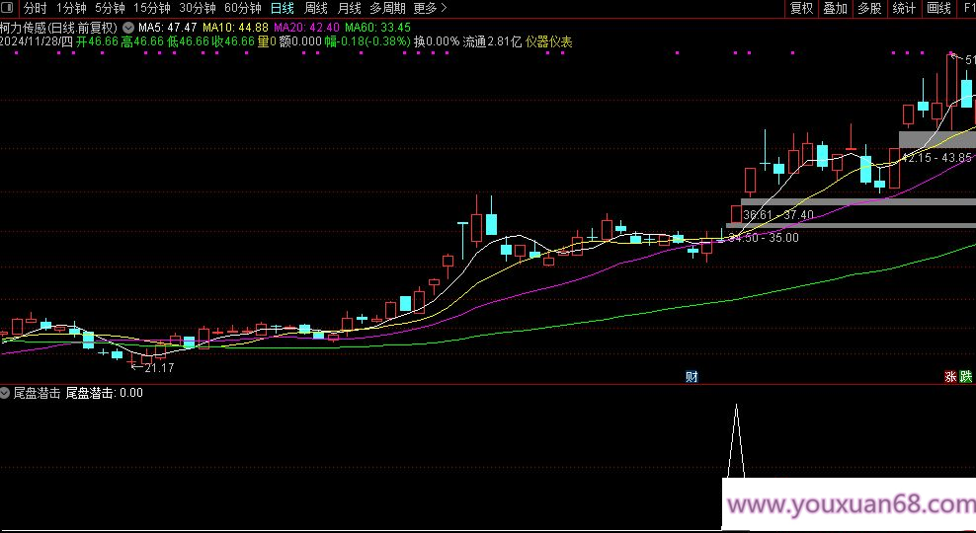Click the panel layout icon at top-left
Image resolution: width=976 pixels, height=533 pixels.
(x=8, y=8)
